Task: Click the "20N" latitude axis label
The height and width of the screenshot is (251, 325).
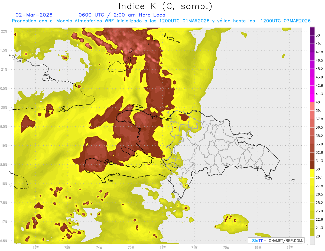Action: point(4,107)
